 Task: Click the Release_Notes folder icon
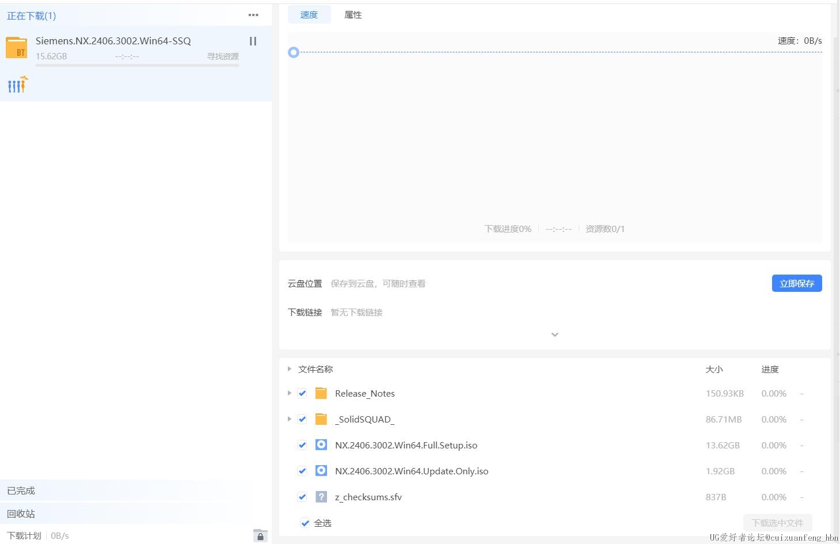321,393
